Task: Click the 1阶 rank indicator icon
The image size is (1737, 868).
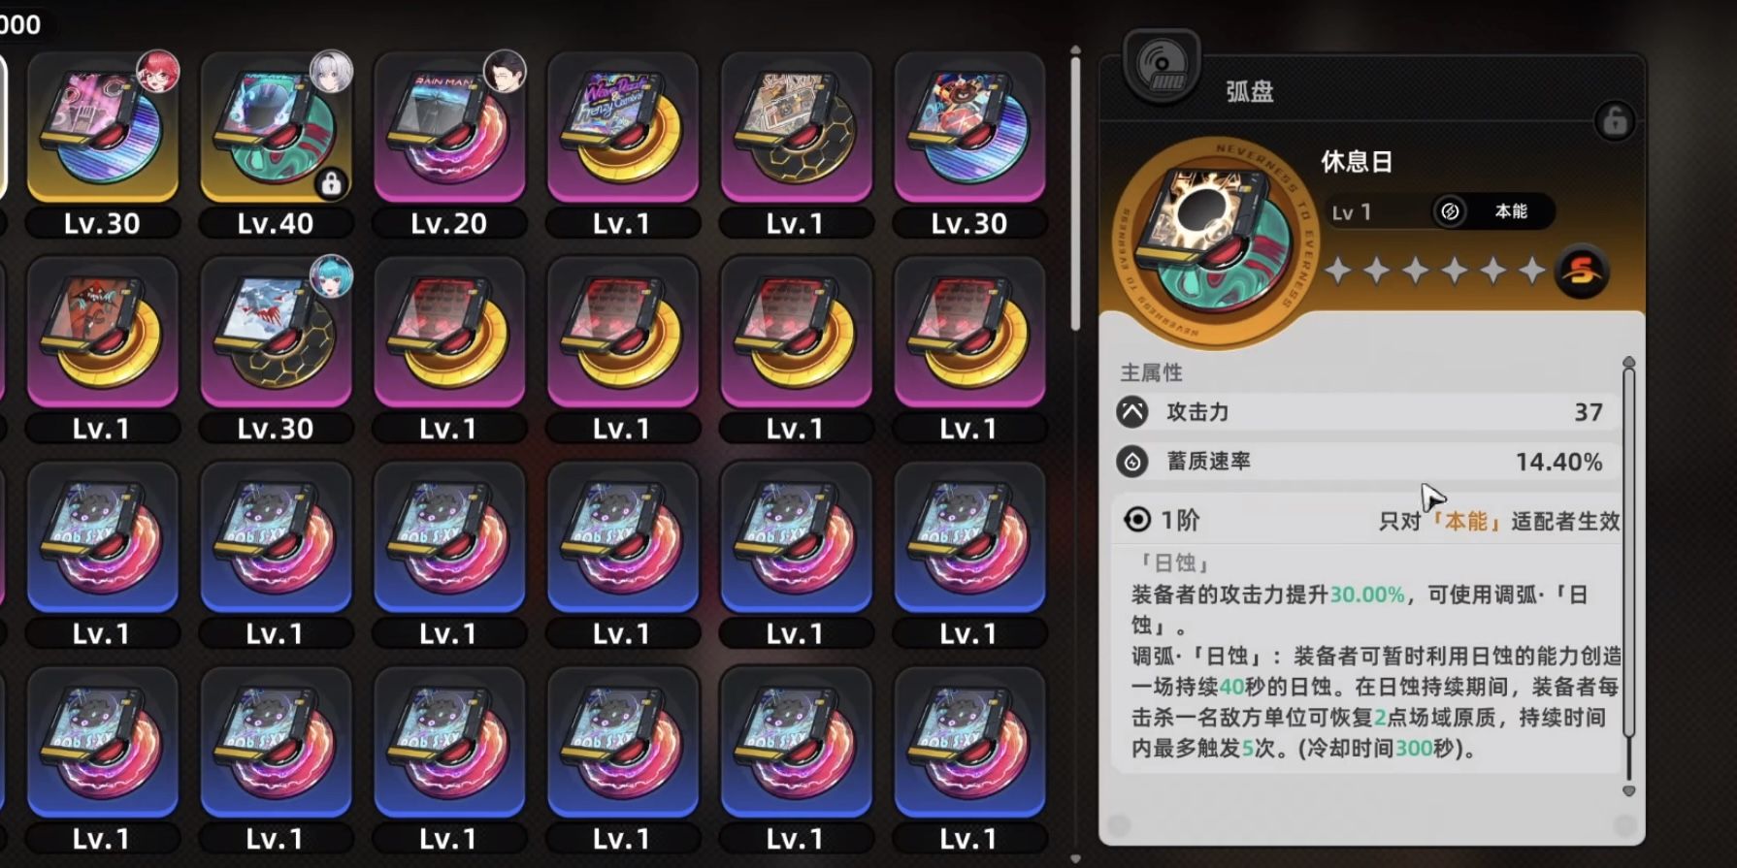Action: point(1137,520)
